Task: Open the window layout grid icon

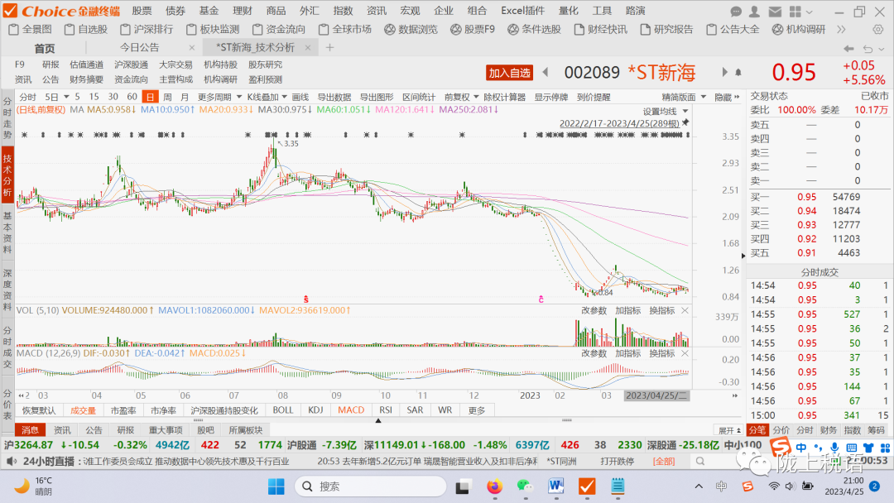Action: click(x=795, y=12)
